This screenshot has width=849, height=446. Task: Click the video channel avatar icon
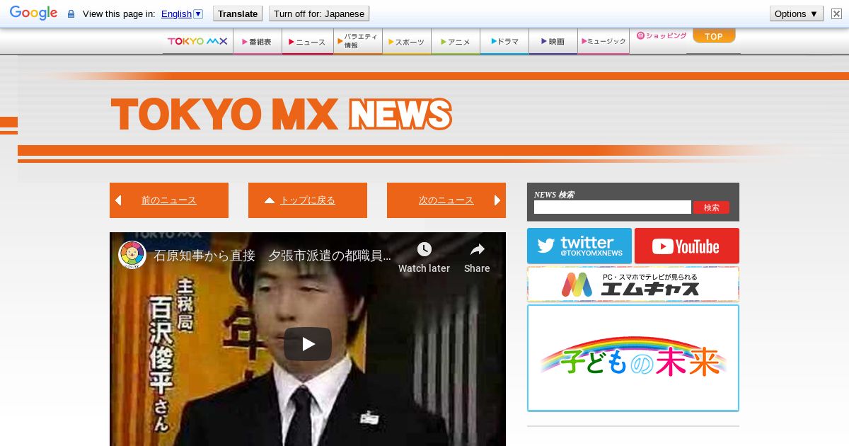pyautogui.click(x=132, y=255)
